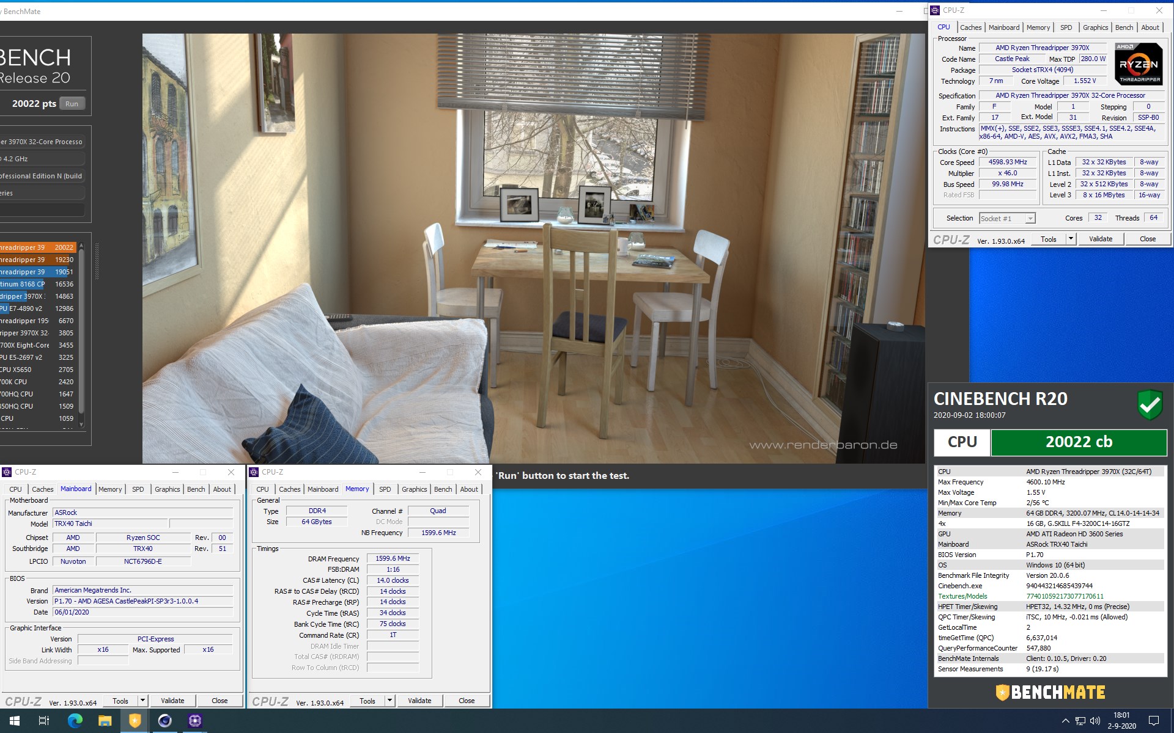Click the BIOS Version field P1.70
Screen dimensions: 1174x733
pos(143,602)
